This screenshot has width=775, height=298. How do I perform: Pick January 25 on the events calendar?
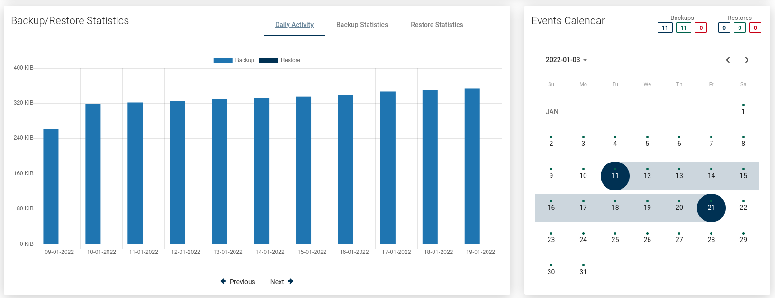(x=615, y=239)
